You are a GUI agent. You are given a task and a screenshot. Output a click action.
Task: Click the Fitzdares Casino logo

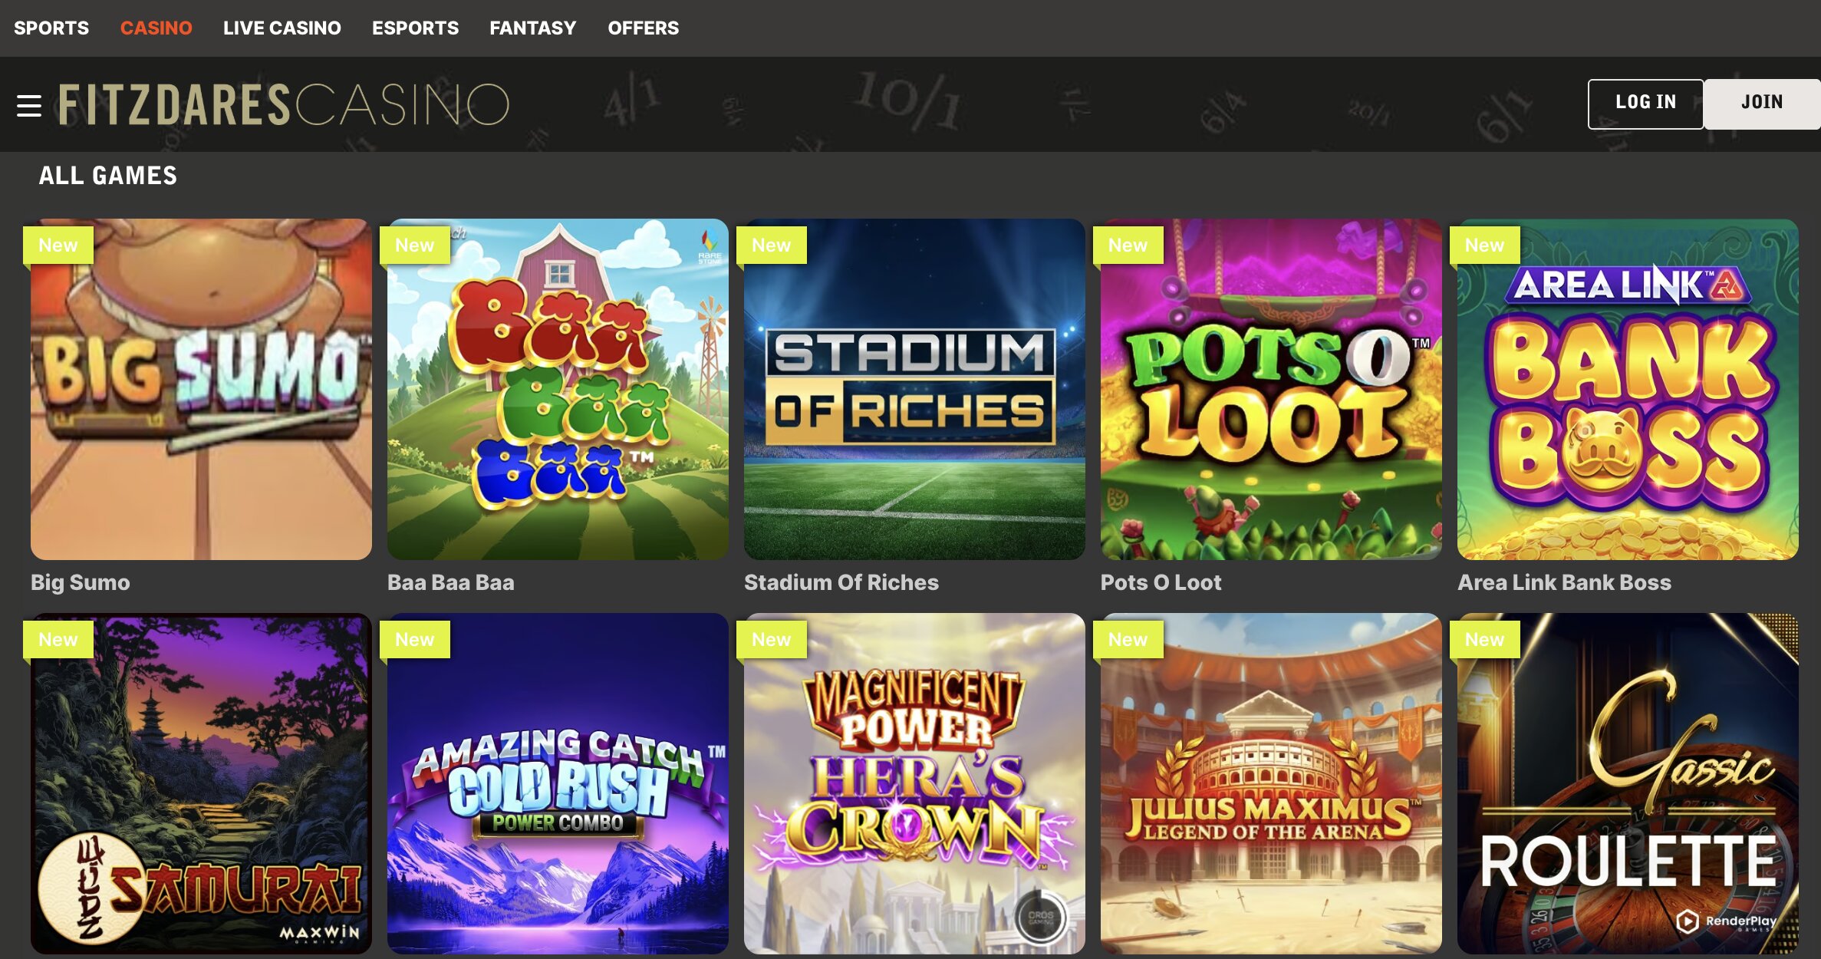click(x=284, y=105)
